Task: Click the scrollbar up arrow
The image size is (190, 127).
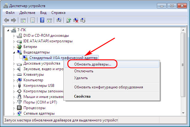Action: tap(183, 30)
